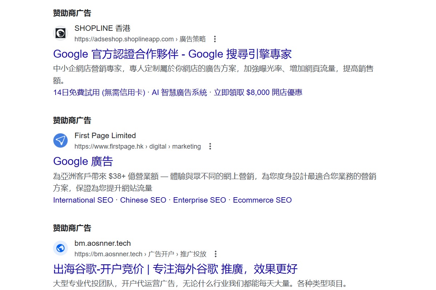436x290 pixels.
Task: Click the URL 'https://bm.aosnner.tech › 广告开户 › 推广投放'
Action: pos(140,254)
